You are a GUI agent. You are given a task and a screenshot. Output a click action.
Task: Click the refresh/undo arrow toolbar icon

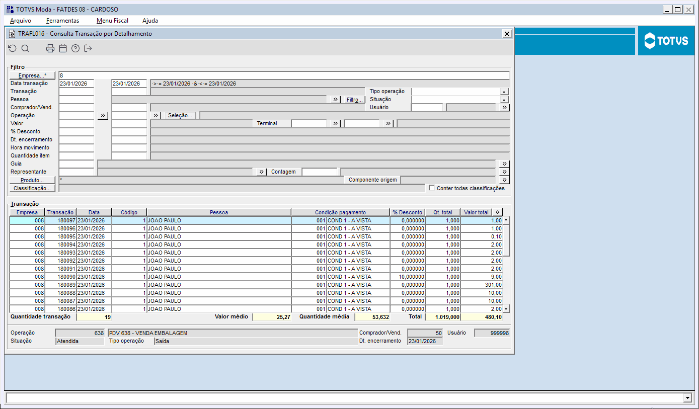point(13,48)
